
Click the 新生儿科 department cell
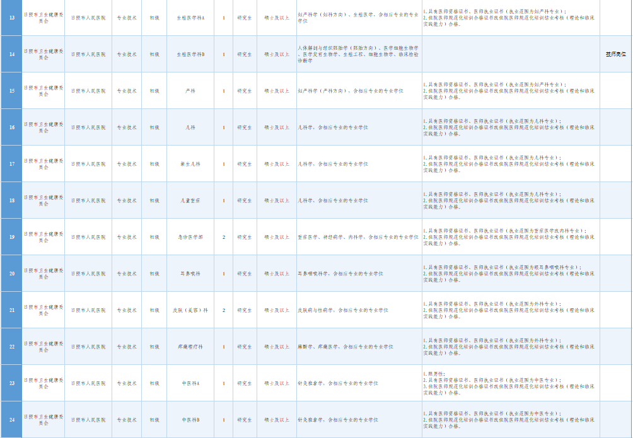(x=190, y=164)
